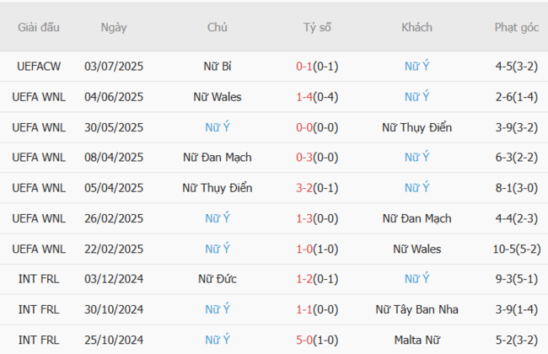Click the Nữ Thụy Điển away team on 30/05/2025
Viewport: 548px width, 354px height.
pyautogui.click(x=416, y=127)
